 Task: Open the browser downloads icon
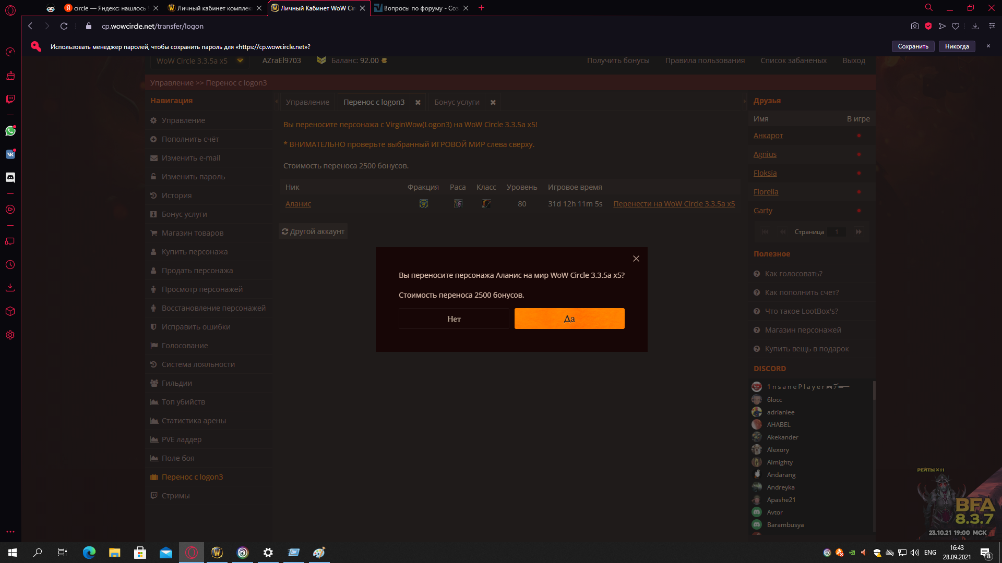(x=975, y=26)
